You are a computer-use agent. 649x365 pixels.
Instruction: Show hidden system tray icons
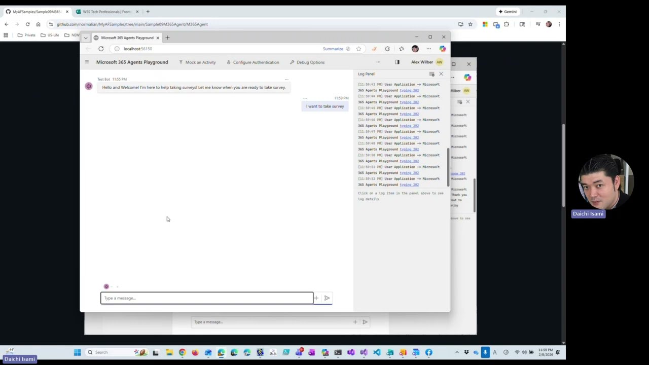[x=457, y=352]
